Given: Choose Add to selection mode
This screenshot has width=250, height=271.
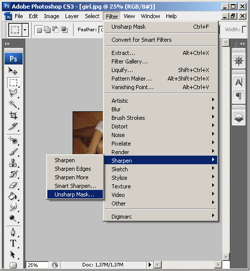Looking at the screenshot, I should [x=47, y=30].
